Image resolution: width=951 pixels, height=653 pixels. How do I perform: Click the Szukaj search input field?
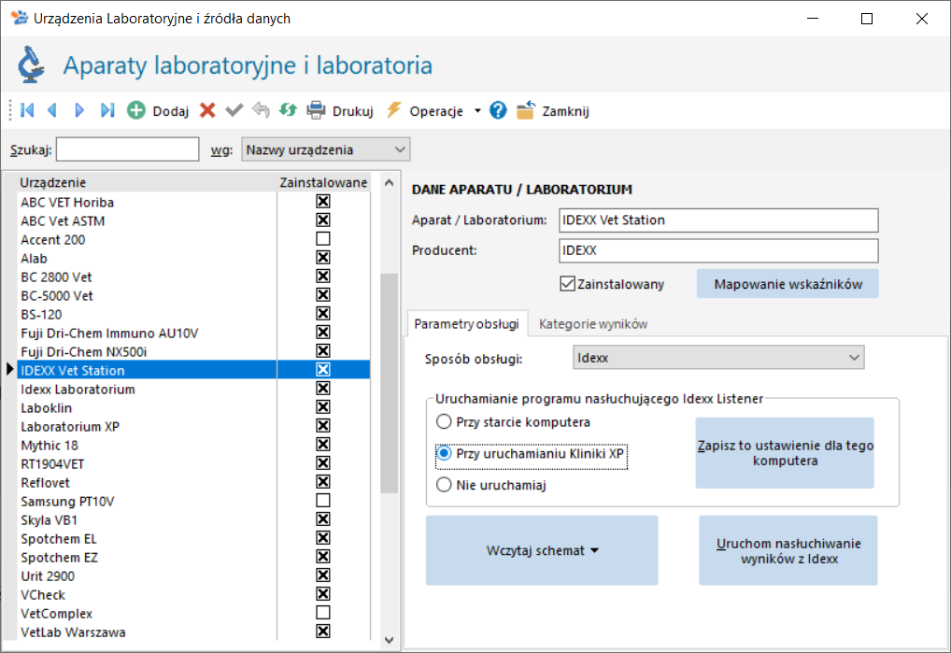pyautogui.click(x=127, y=149)
